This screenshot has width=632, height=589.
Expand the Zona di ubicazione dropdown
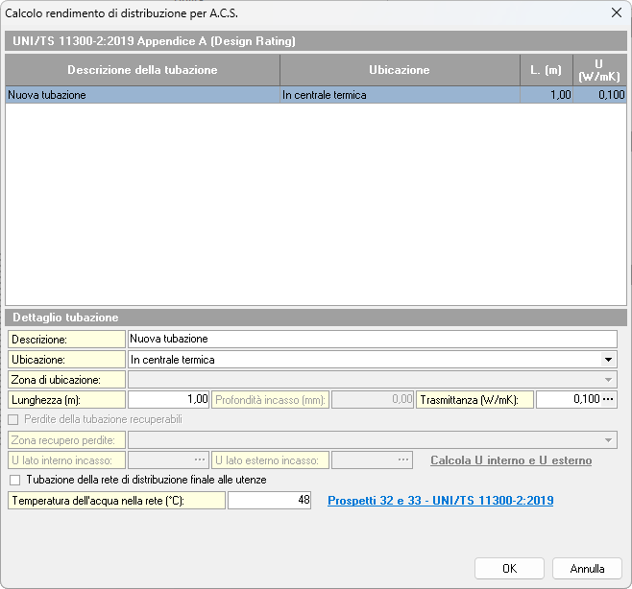tap(608, 380)
